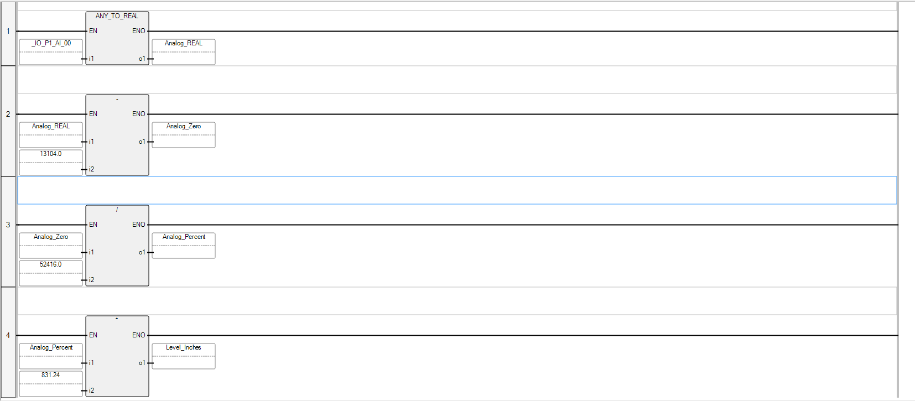Screen dimensions: 915x401
Task: Select the Analog_REAL output variable on rung 1
Action: point(183,51)
